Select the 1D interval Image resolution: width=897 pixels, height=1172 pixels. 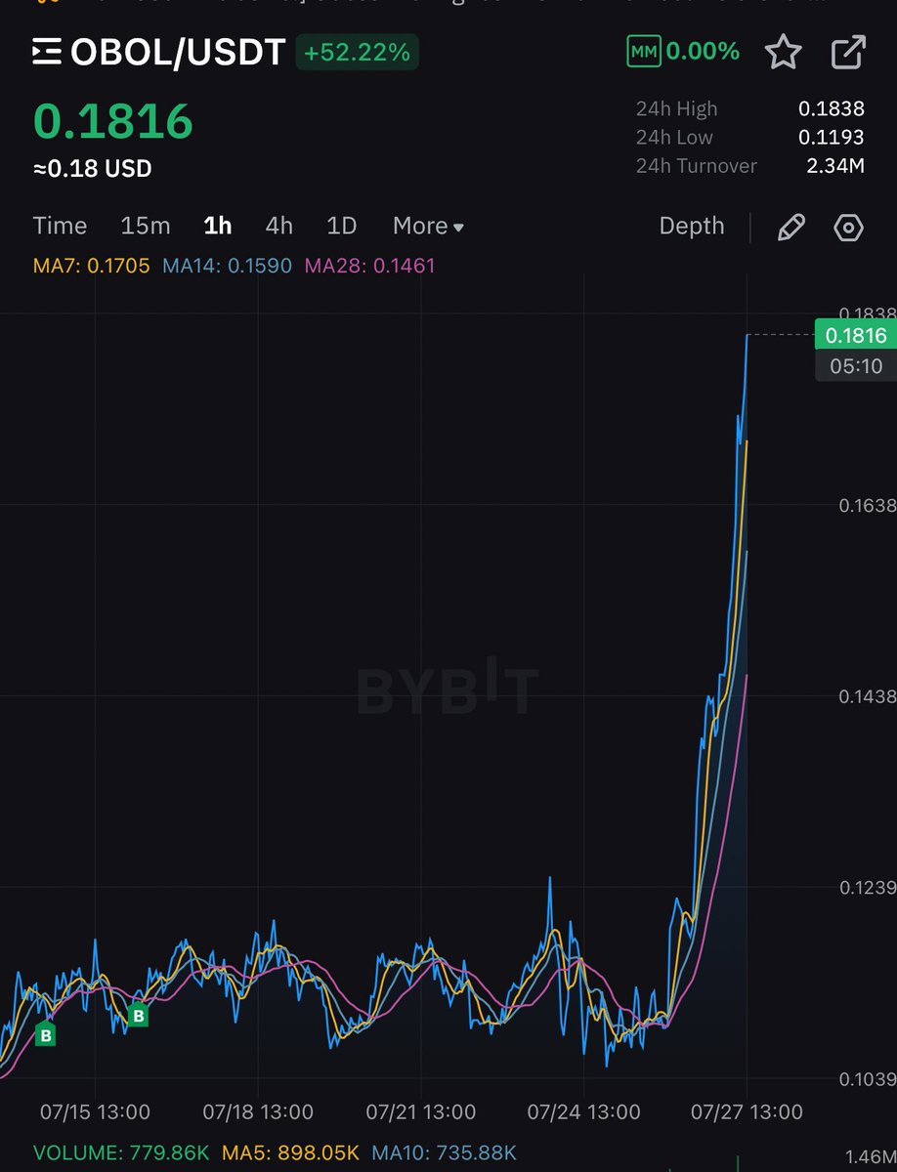coord(341,226)
